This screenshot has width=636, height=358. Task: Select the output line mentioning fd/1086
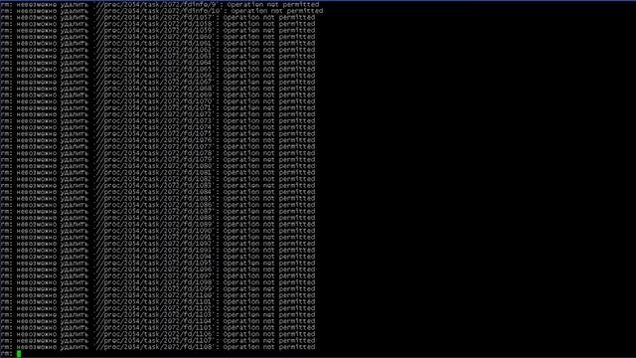157,206
